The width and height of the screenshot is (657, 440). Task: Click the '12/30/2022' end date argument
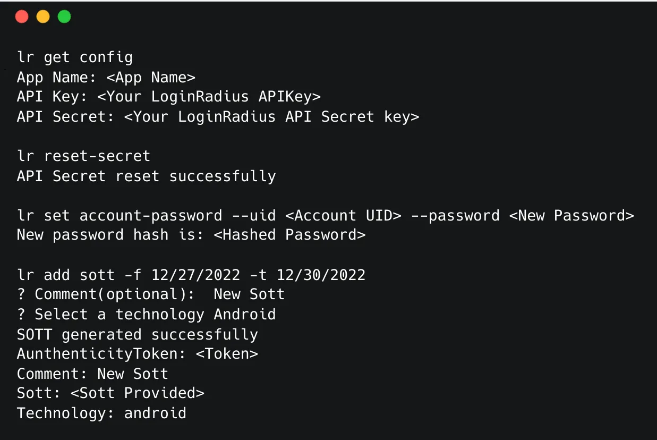click(x=320, y=275)
